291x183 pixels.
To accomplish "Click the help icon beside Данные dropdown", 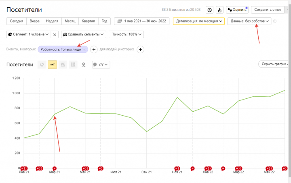I will coord(275,21).
